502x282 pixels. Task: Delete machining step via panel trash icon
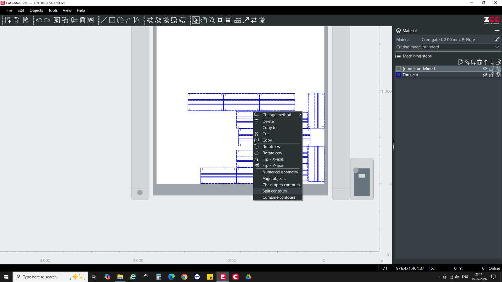tap(479, 62)
